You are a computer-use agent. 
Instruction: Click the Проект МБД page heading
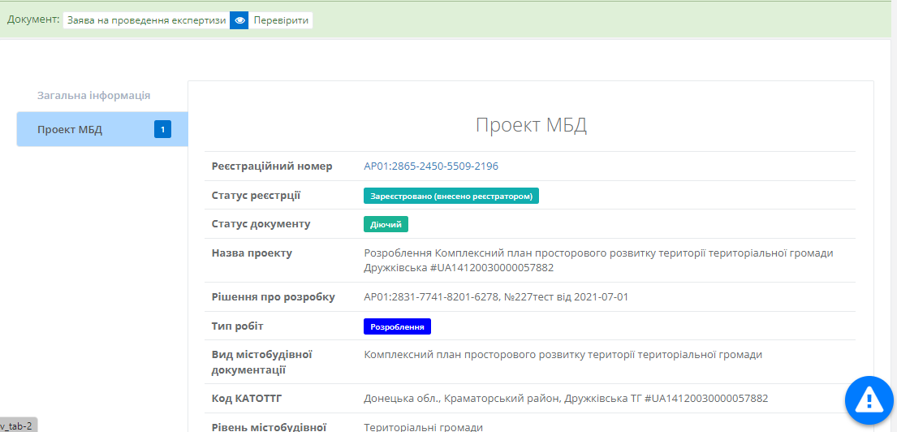[530, 125]
